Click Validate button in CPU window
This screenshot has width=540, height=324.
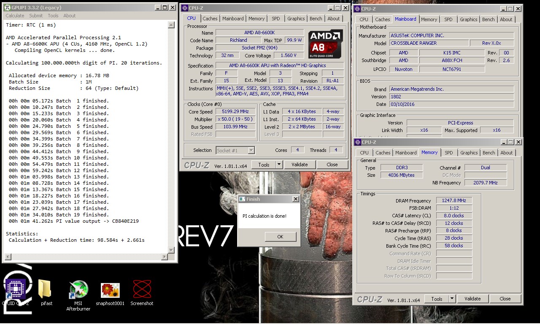pos(300,165)
